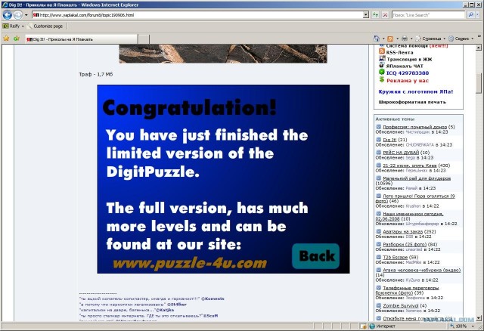This screenshot has width=484, height=331.
Task: Open topic Телефонные переговоры брюнетки
Action: [x=408, y=290]
